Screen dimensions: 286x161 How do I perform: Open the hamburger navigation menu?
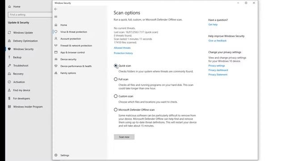point(56,17)
